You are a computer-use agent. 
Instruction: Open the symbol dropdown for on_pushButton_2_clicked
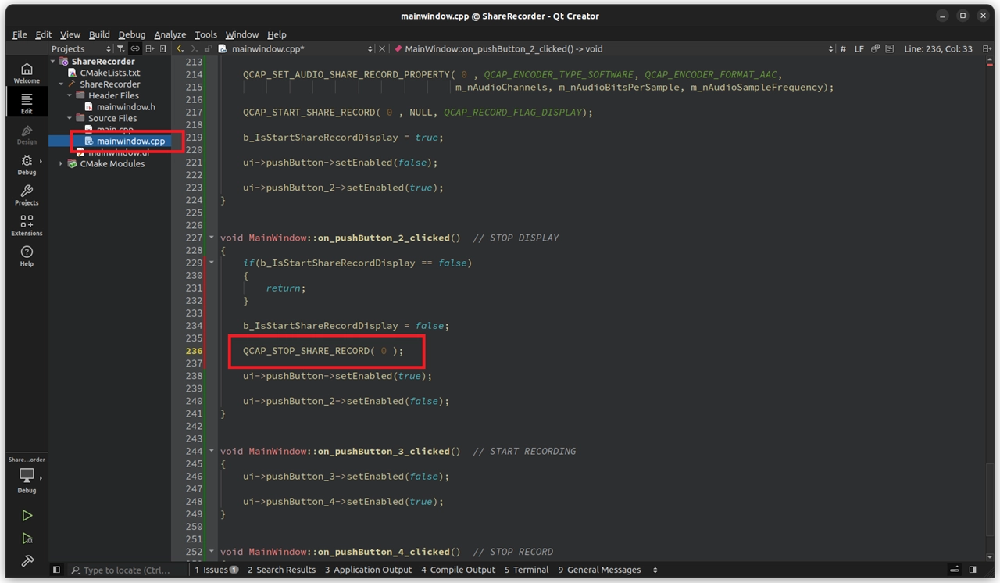pyautogui.click(x=612, y=48)
